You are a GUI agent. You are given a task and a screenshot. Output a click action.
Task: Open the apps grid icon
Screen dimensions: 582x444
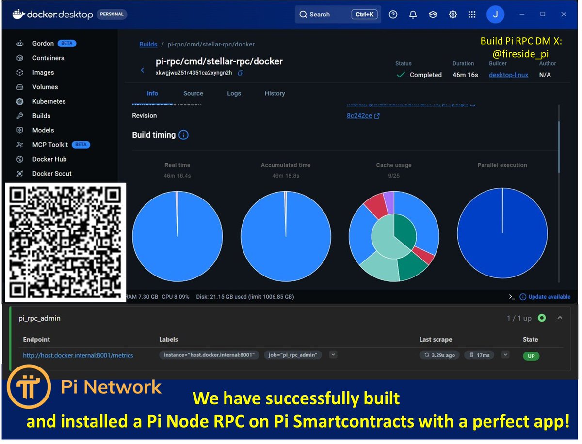[472, 15]
